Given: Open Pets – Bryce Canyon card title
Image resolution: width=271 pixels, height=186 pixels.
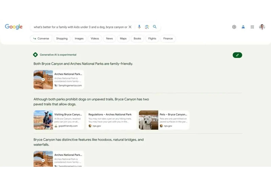Looking at the screenshot, I should [x=173, y=114].
